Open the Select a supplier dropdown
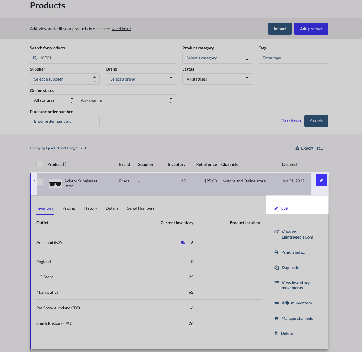Screen dimensions: 362x352 65,79
